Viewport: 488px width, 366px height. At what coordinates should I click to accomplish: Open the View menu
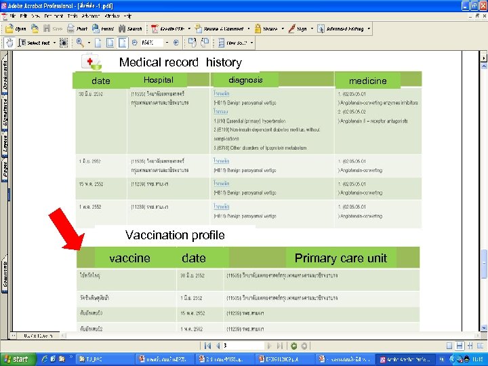pyautogui.click(x=35, y=16)
